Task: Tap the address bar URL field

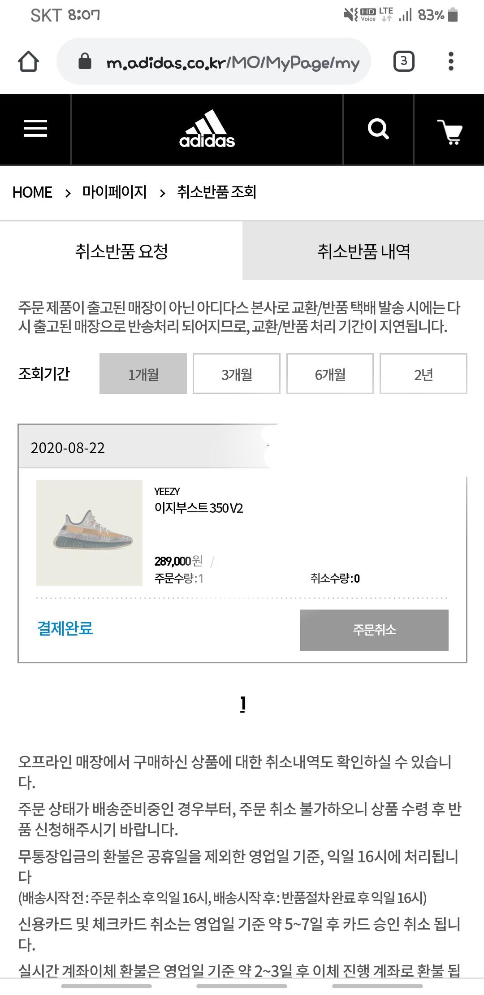Action: click(214, 61)
